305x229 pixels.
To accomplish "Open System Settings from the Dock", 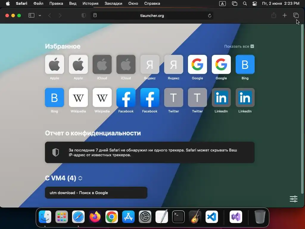I will coord(145,217).
